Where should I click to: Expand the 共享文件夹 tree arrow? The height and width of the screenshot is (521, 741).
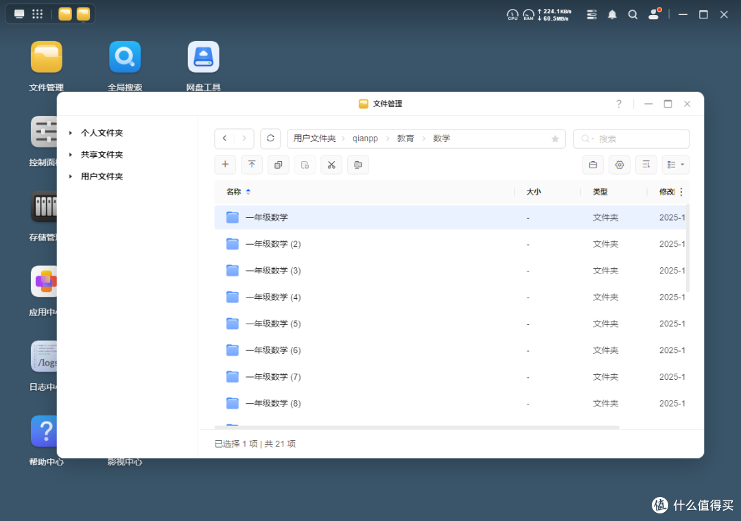pos(71,154)
